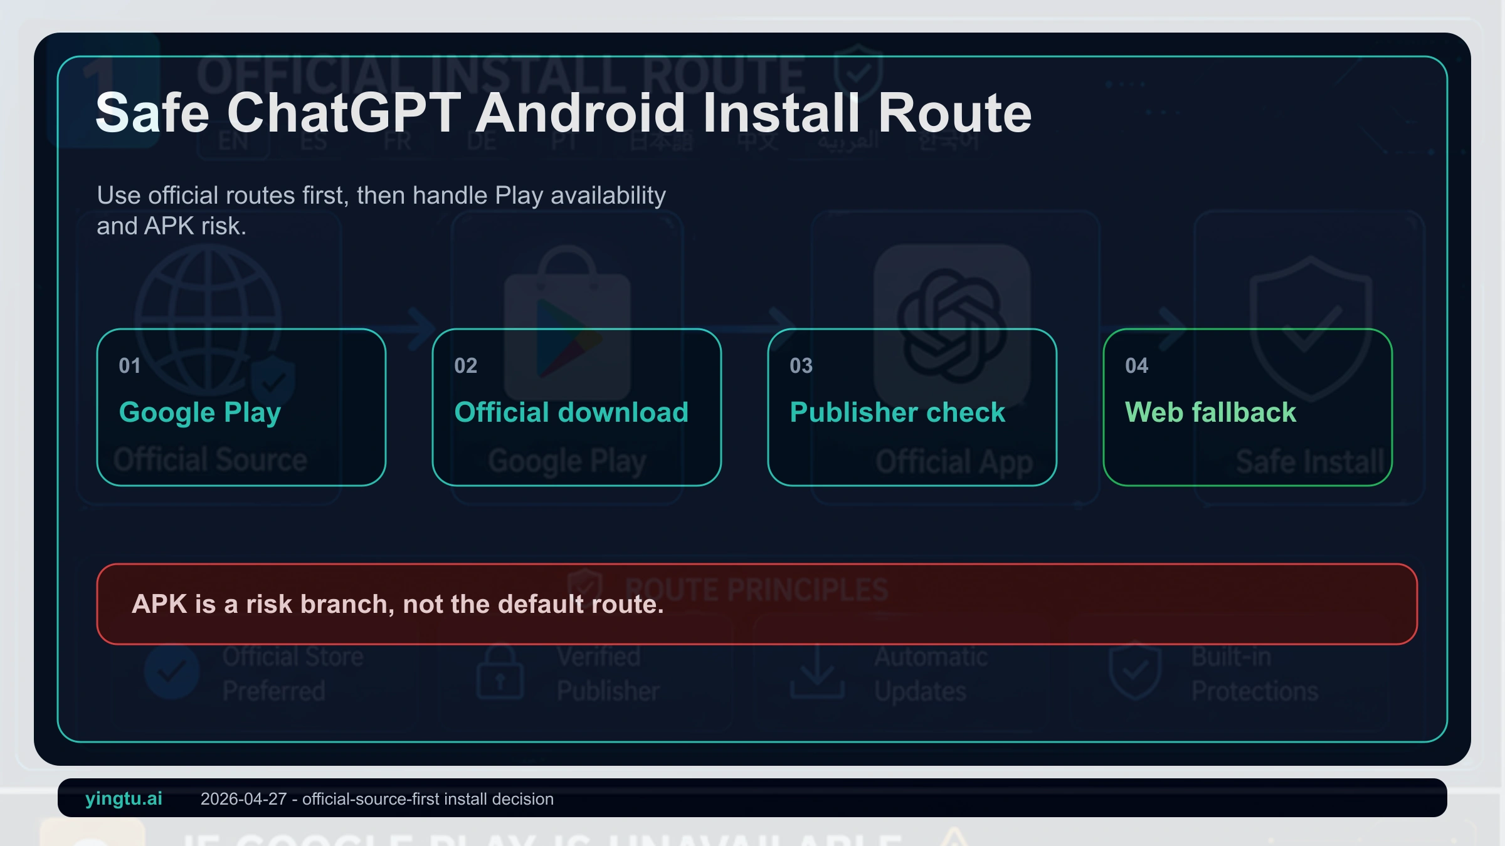Click the 'Official download' heading in card 02

pyautogui.click(x=571, y=412)
